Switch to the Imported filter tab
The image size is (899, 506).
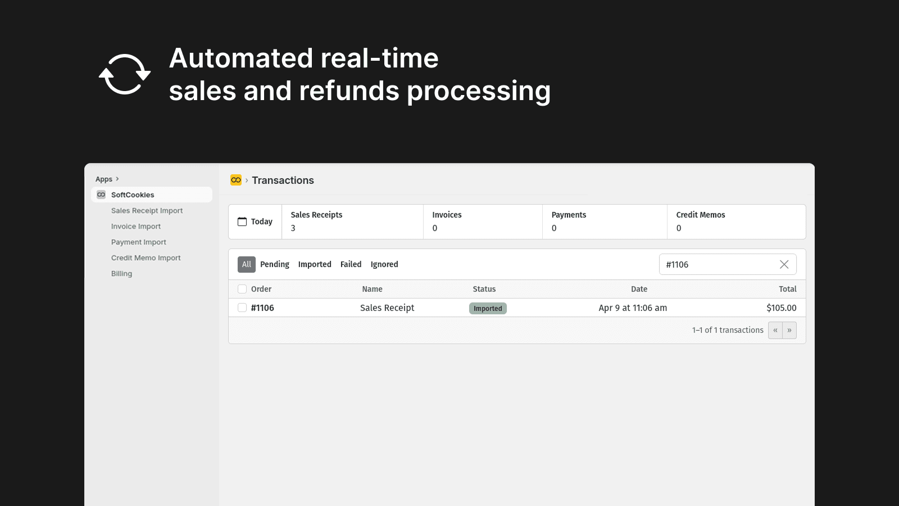[x=315, y=264]
